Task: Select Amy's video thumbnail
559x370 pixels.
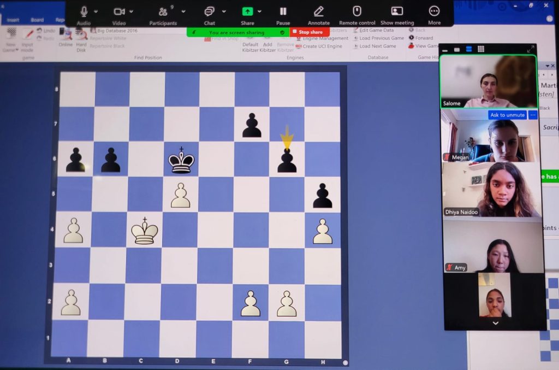Action: [493, 246]
